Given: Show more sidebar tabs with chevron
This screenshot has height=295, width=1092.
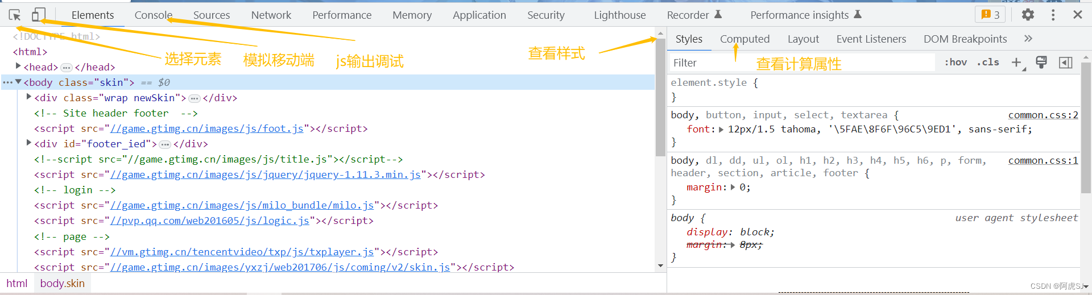Looking at the screenshot, I should tap(1028, 39).
